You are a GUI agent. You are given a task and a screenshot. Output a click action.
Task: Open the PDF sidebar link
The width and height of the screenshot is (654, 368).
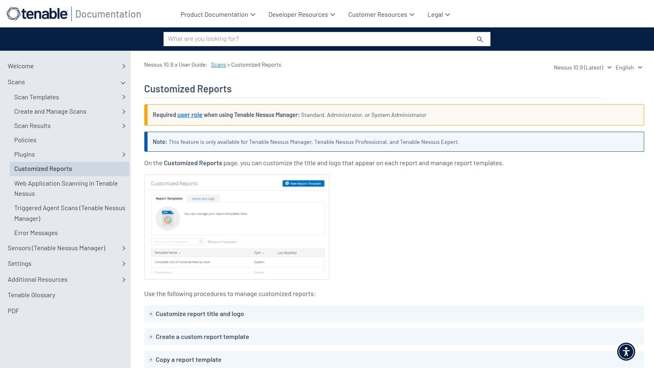point(13,311)
